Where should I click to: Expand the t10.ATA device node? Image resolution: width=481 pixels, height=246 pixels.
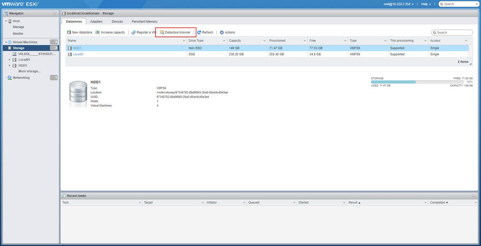[10, 54]
